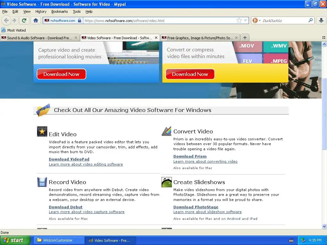
Task: Open Learn more about video capture software
Action: tap(87, 212)
